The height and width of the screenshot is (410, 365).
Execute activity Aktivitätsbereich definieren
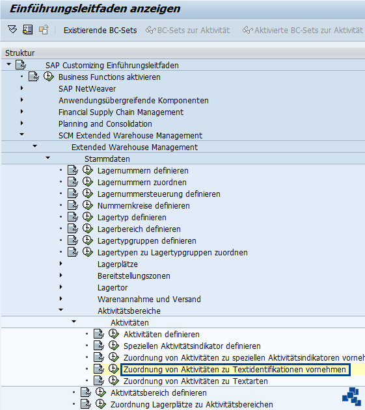tap(101, 392)
